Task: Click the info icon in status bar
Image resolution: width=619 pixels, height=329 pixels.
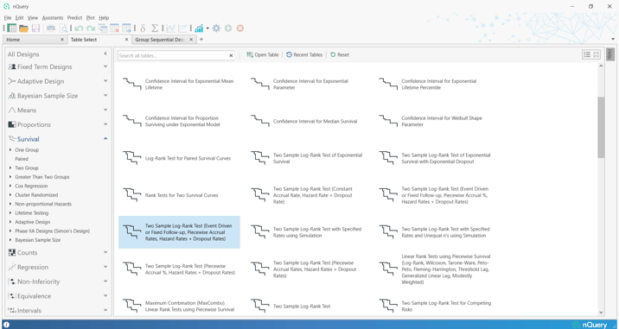Action: [x=6, y=325]
